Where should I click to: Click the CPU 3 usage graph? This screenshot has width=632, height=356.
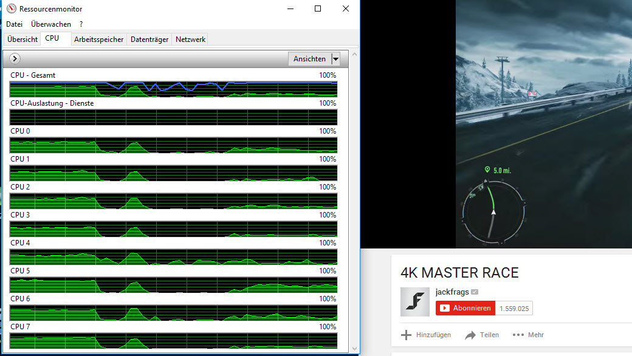(x=173, y=229)
